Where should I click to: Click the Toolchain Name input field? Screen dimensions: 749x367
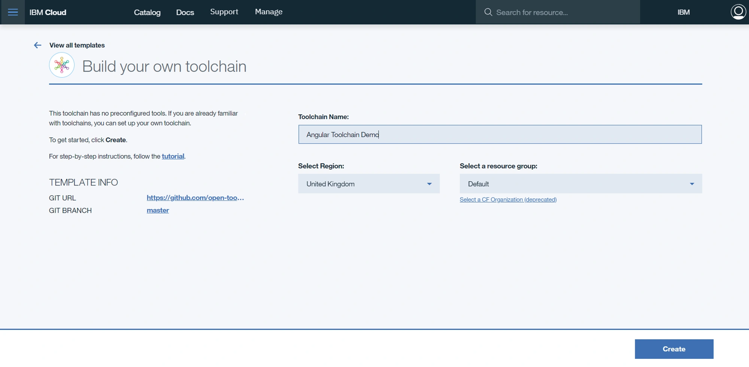click(x=500, y=134)
